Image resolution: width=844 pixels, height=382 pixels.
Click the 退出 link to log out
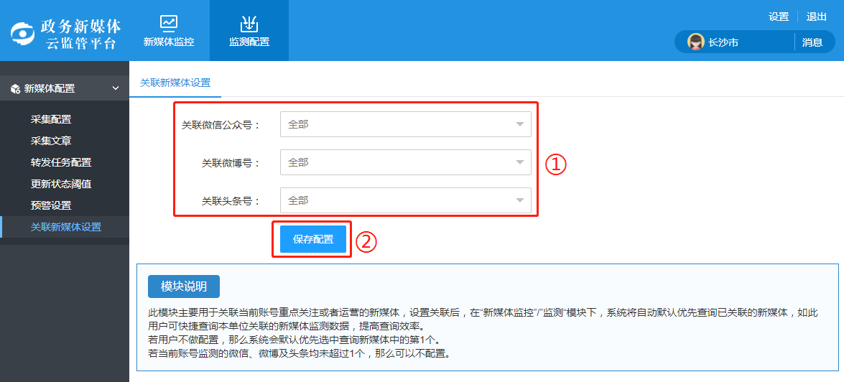tap(817, 17)
